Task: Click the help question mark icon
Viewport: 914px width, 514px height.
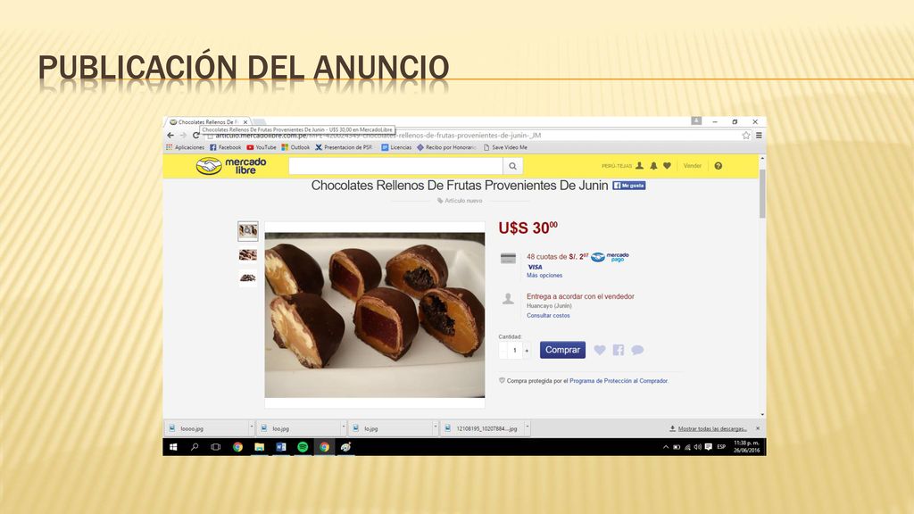Action: coord(719,165)
